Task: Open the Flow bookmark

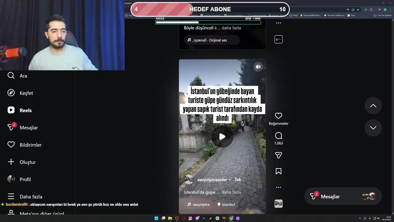Action: 351,15
